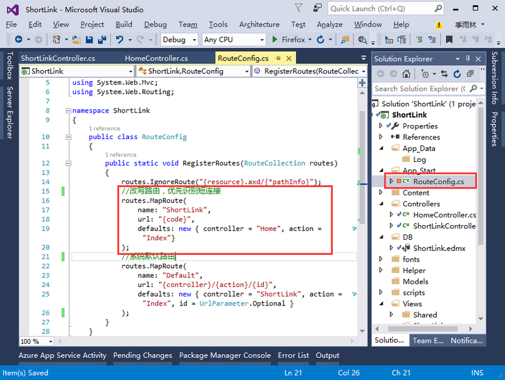505x380 pixels.
Task: Start debugging with the green play icon
Action: (275, 39)
